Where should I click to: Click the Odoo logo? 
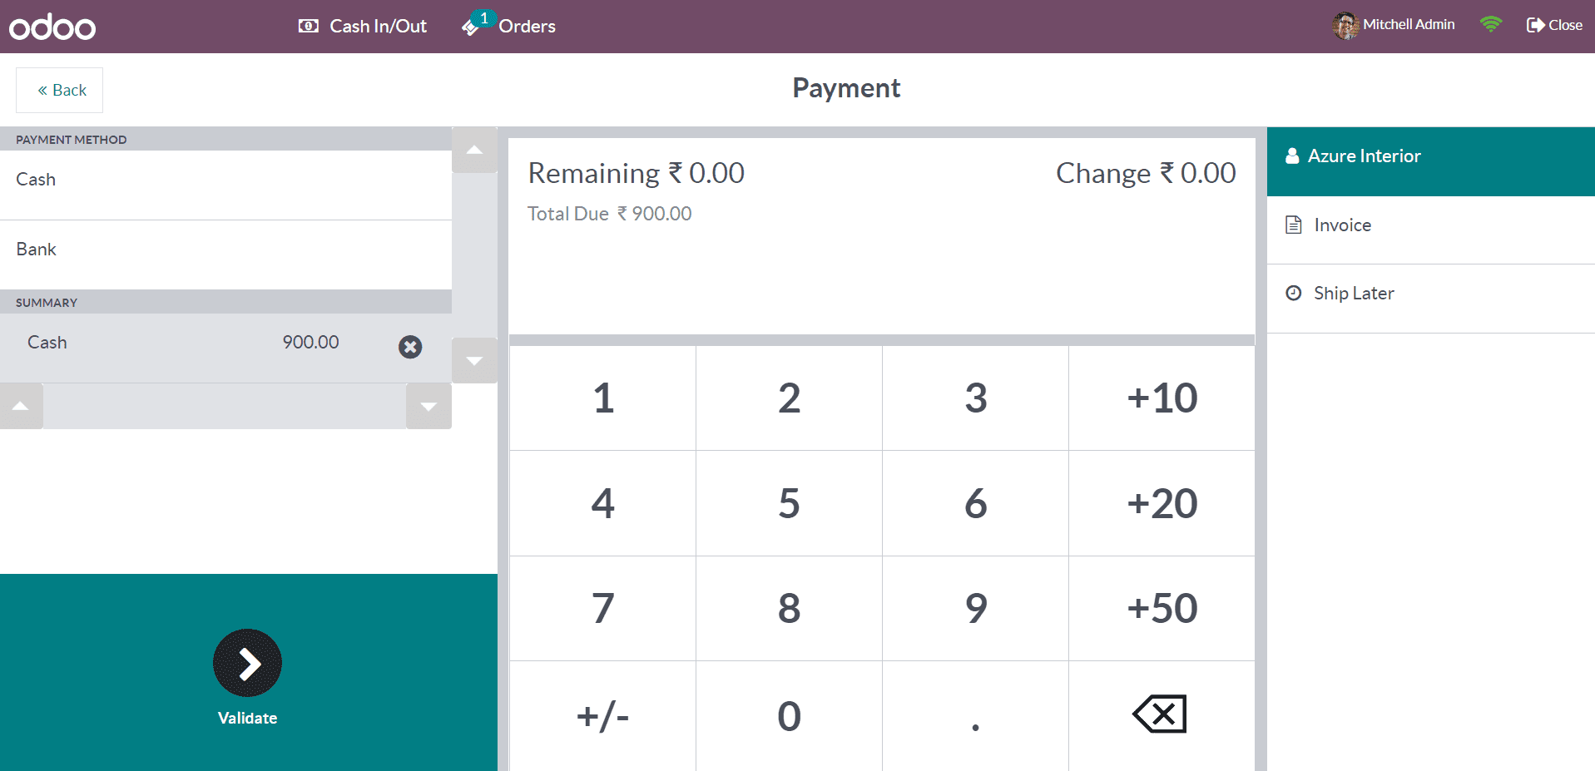(52, 27)
